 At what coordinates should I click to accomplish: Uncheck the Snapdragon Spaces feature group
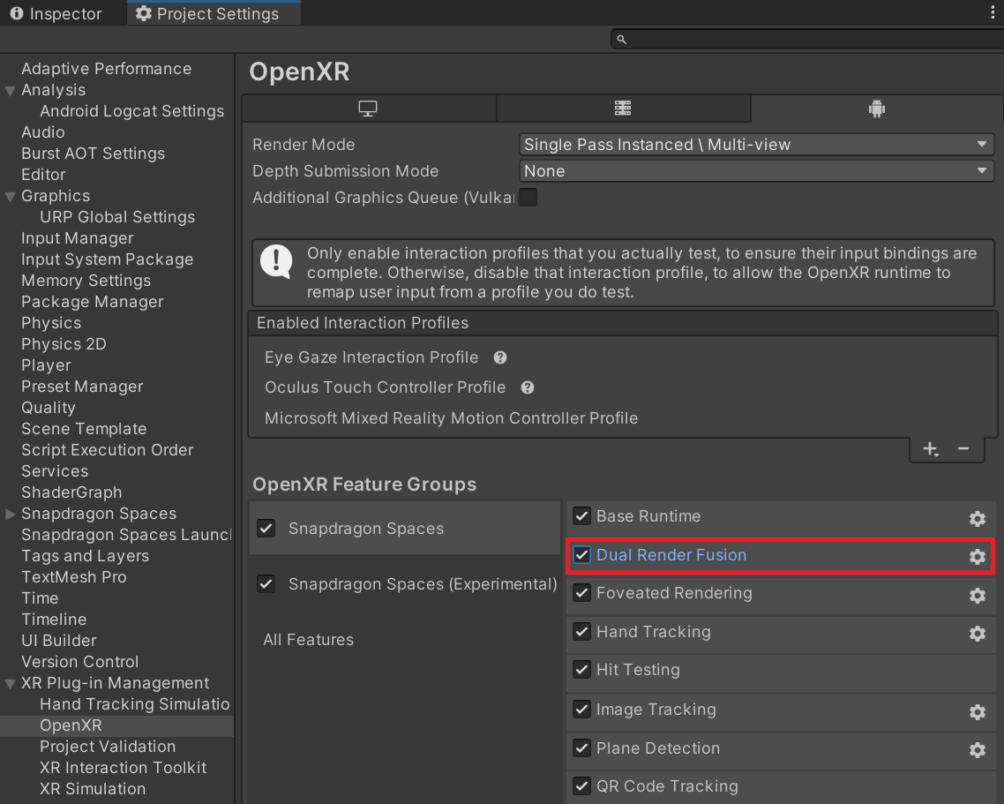[x=266, y=529]
